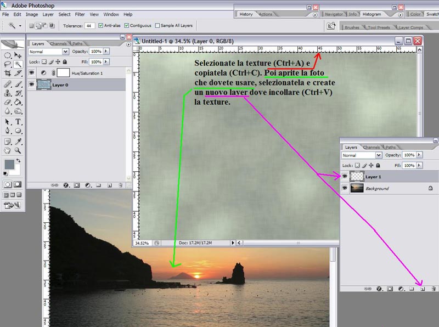Viewport: 439px width, 327px height.
Task: Choose Add to selection mode icon
Action: (38, 26)
